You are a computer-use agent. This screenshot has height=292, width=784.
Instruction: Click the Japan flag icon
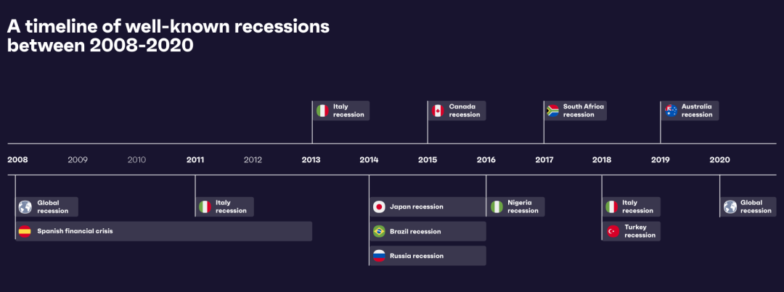378,207
